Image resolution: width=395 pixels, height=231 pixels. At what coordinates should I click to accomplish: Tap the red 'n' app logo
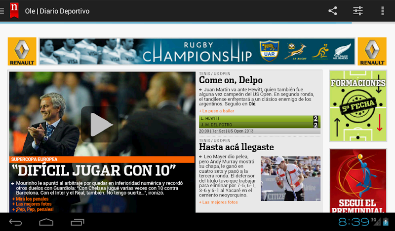click(x=14, y=10)
